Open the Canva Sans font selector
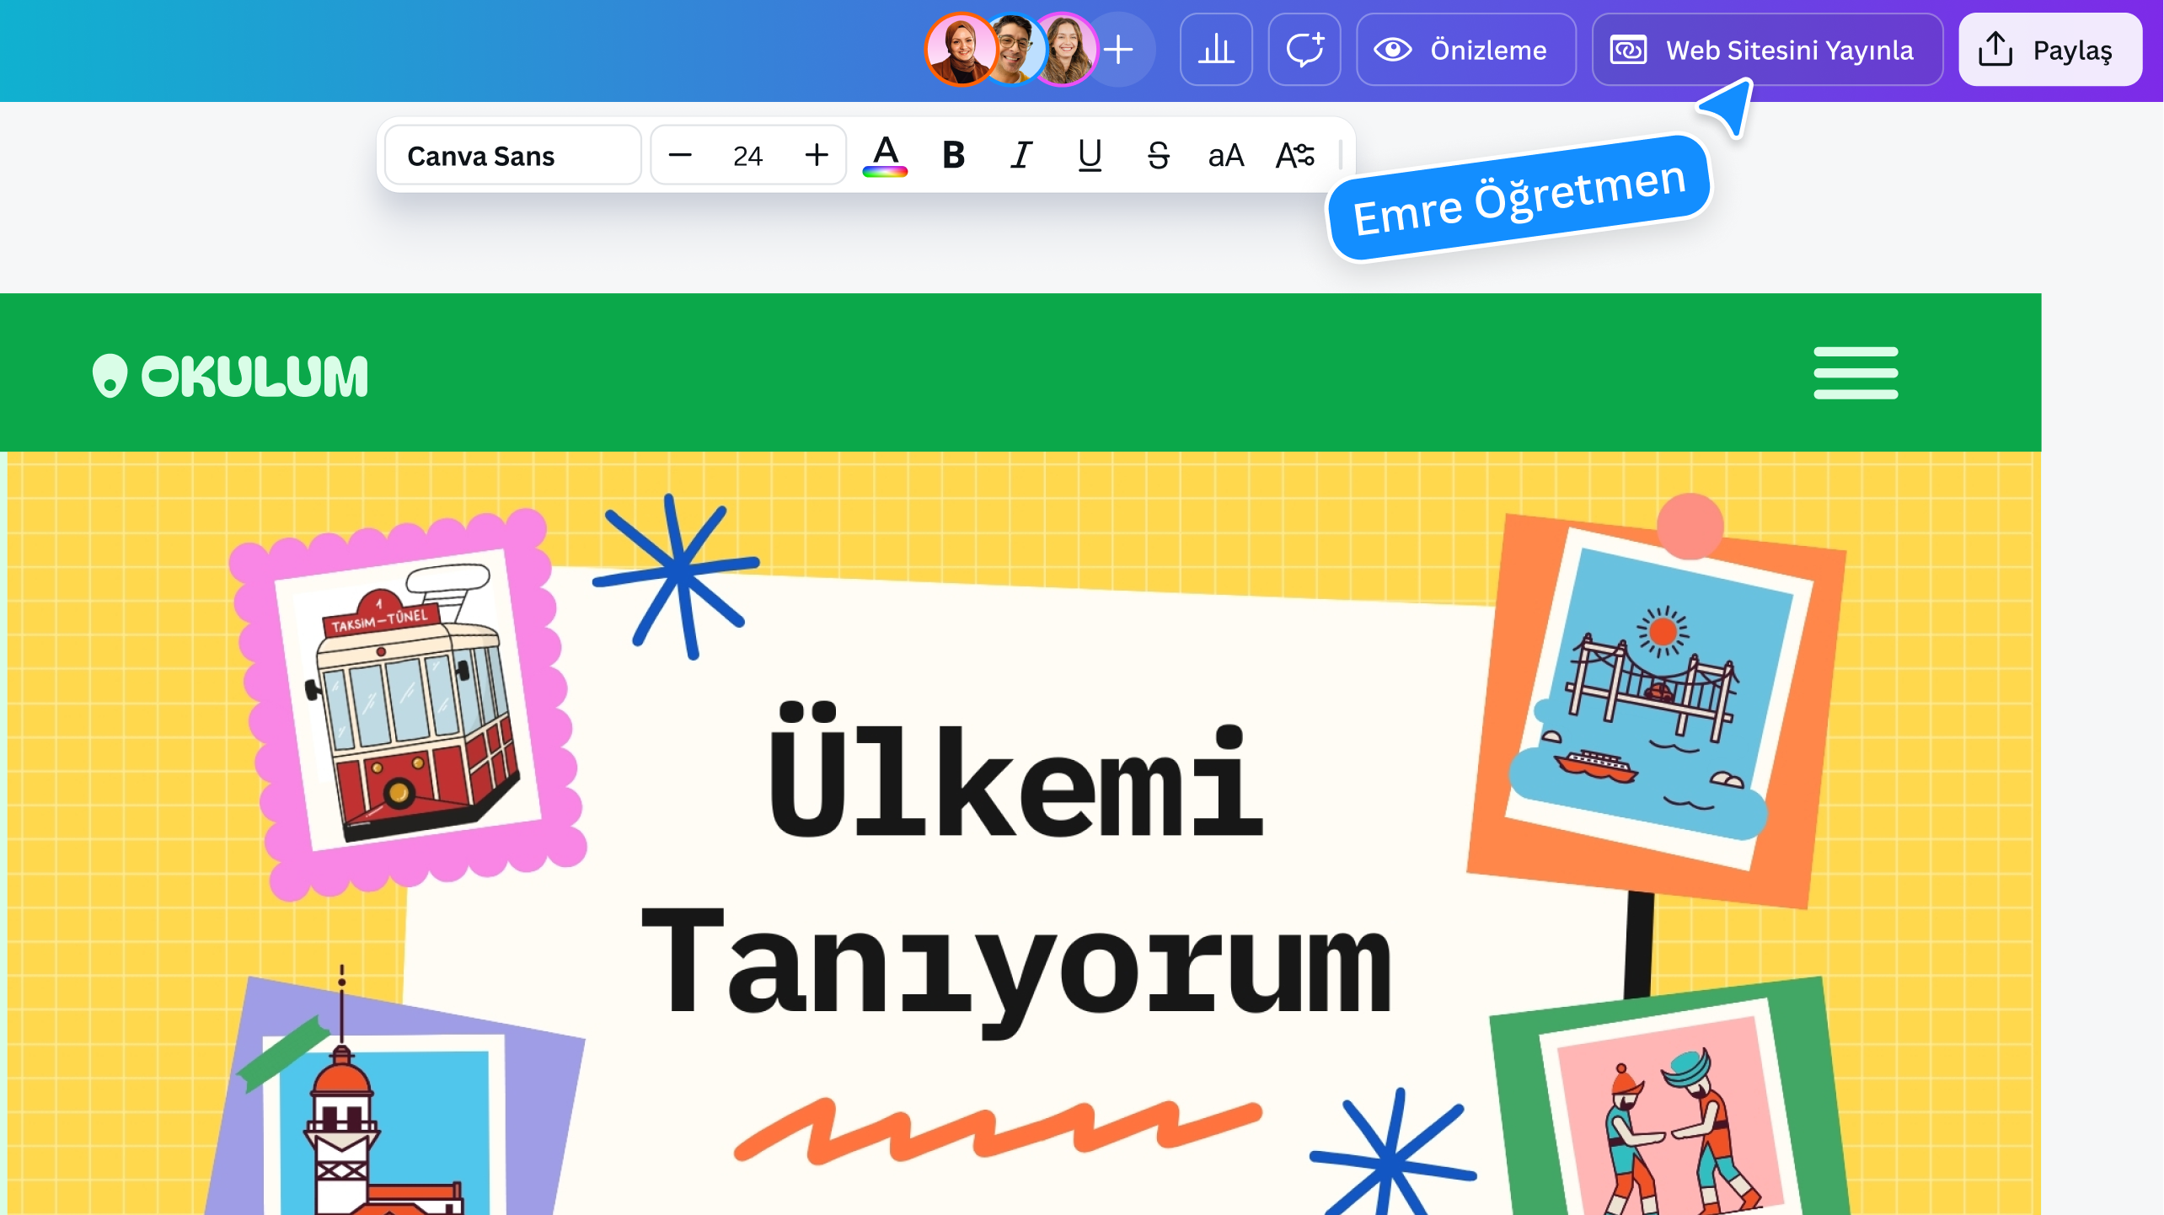This screenshot has width=2164, height=1215. tap(512, 155)
